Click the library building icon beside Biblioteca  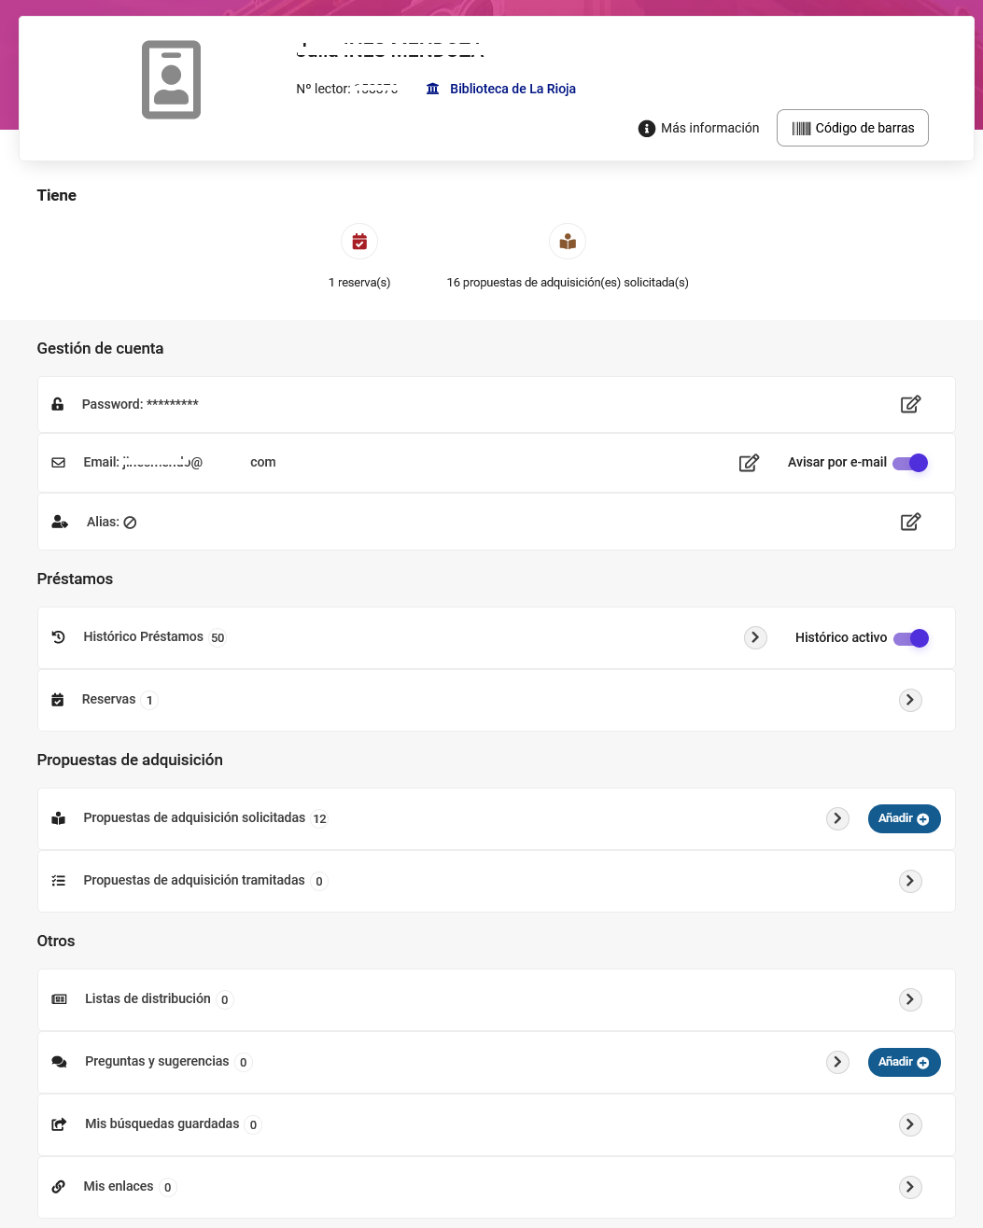coord(433,89)
